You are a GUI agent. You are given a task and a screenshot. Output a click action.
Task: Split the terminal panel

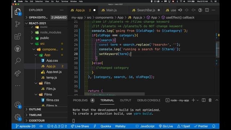tap(204, 100)
